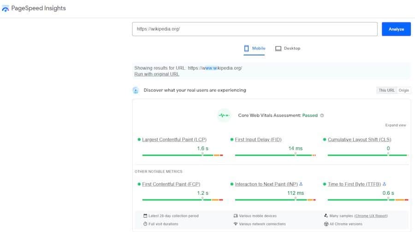Open the Chrome UX Report link

point(371,215)
